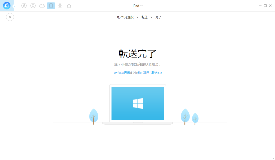Open the iTunes Library music icon
275x160 pixels.
(x=24, y=5)
